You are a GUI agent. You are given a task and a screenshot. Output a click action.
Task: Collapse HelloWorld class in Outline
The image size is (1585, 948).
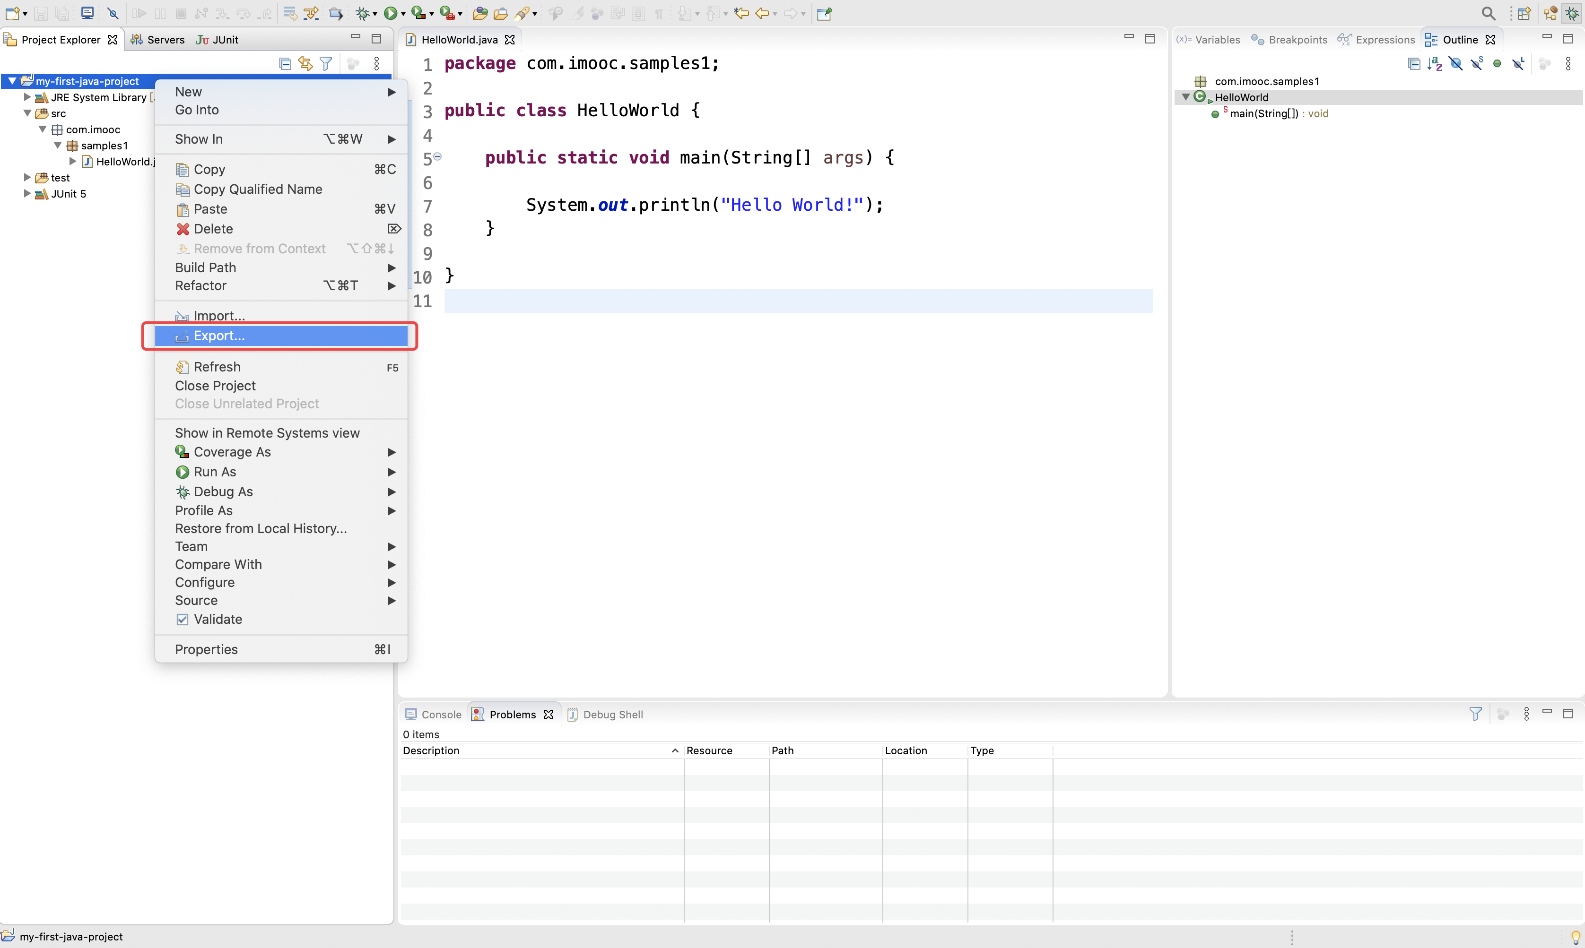(1185, 97)
